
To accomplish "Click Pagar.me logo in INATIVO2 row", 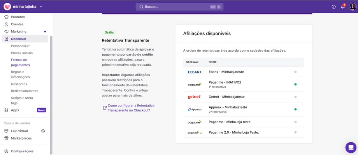I will [195, 84].
